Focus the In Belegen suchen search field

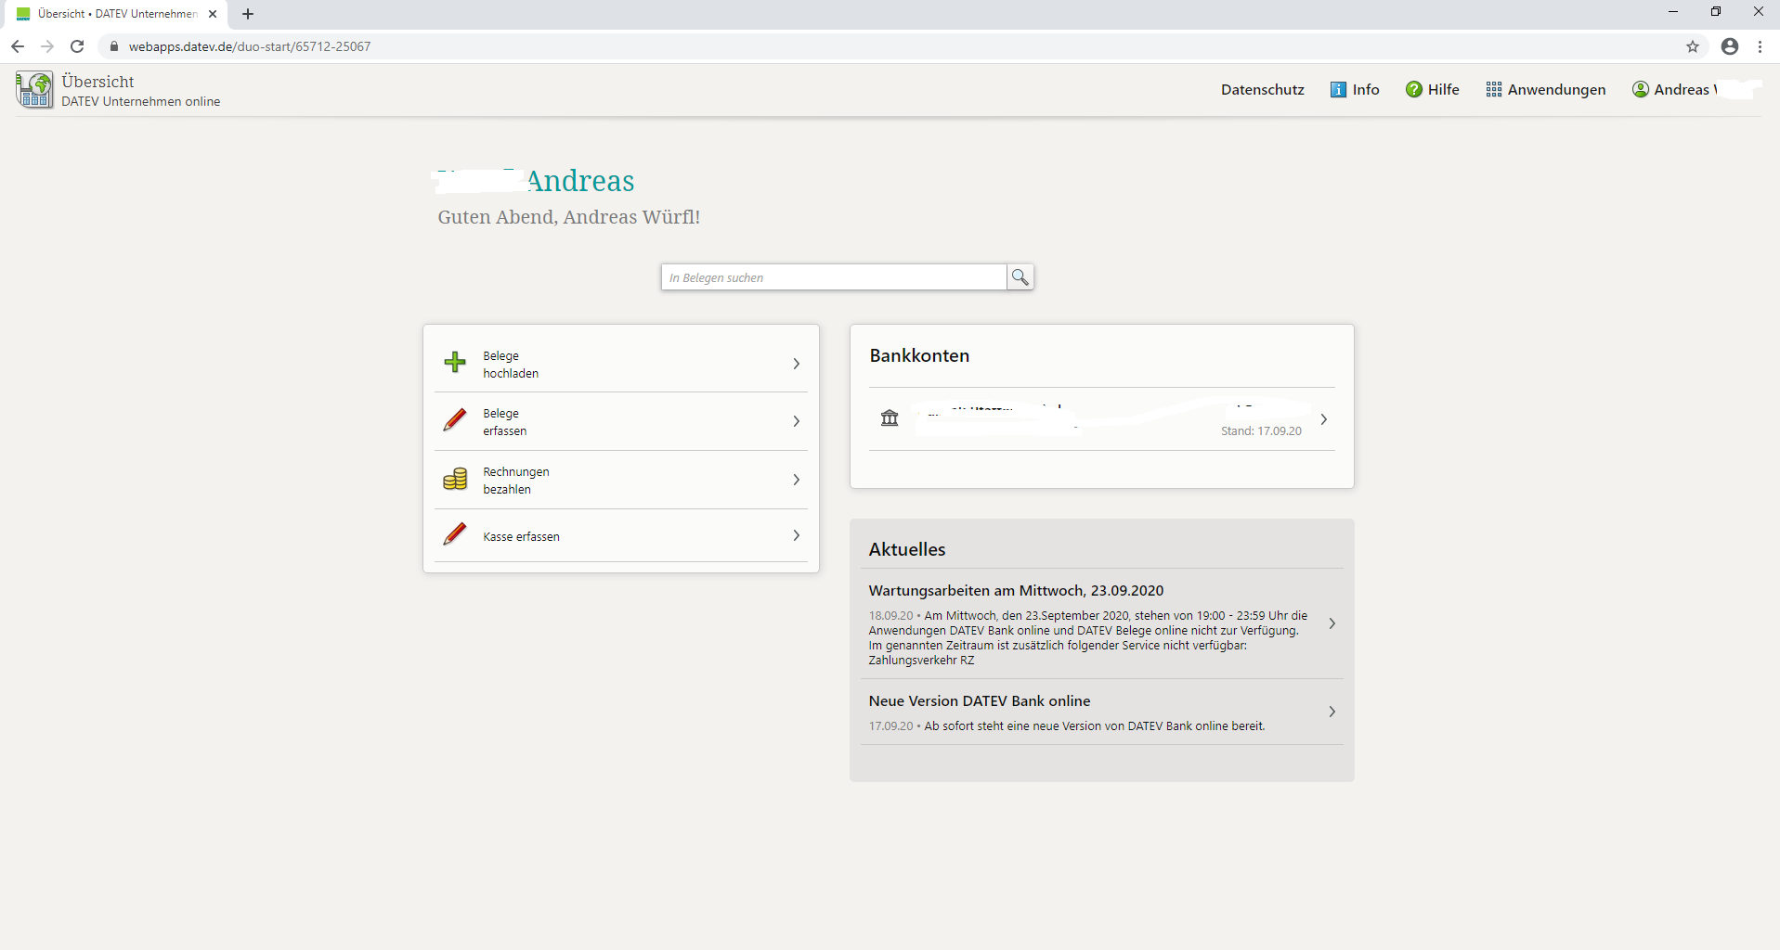[x=834, y=276]
